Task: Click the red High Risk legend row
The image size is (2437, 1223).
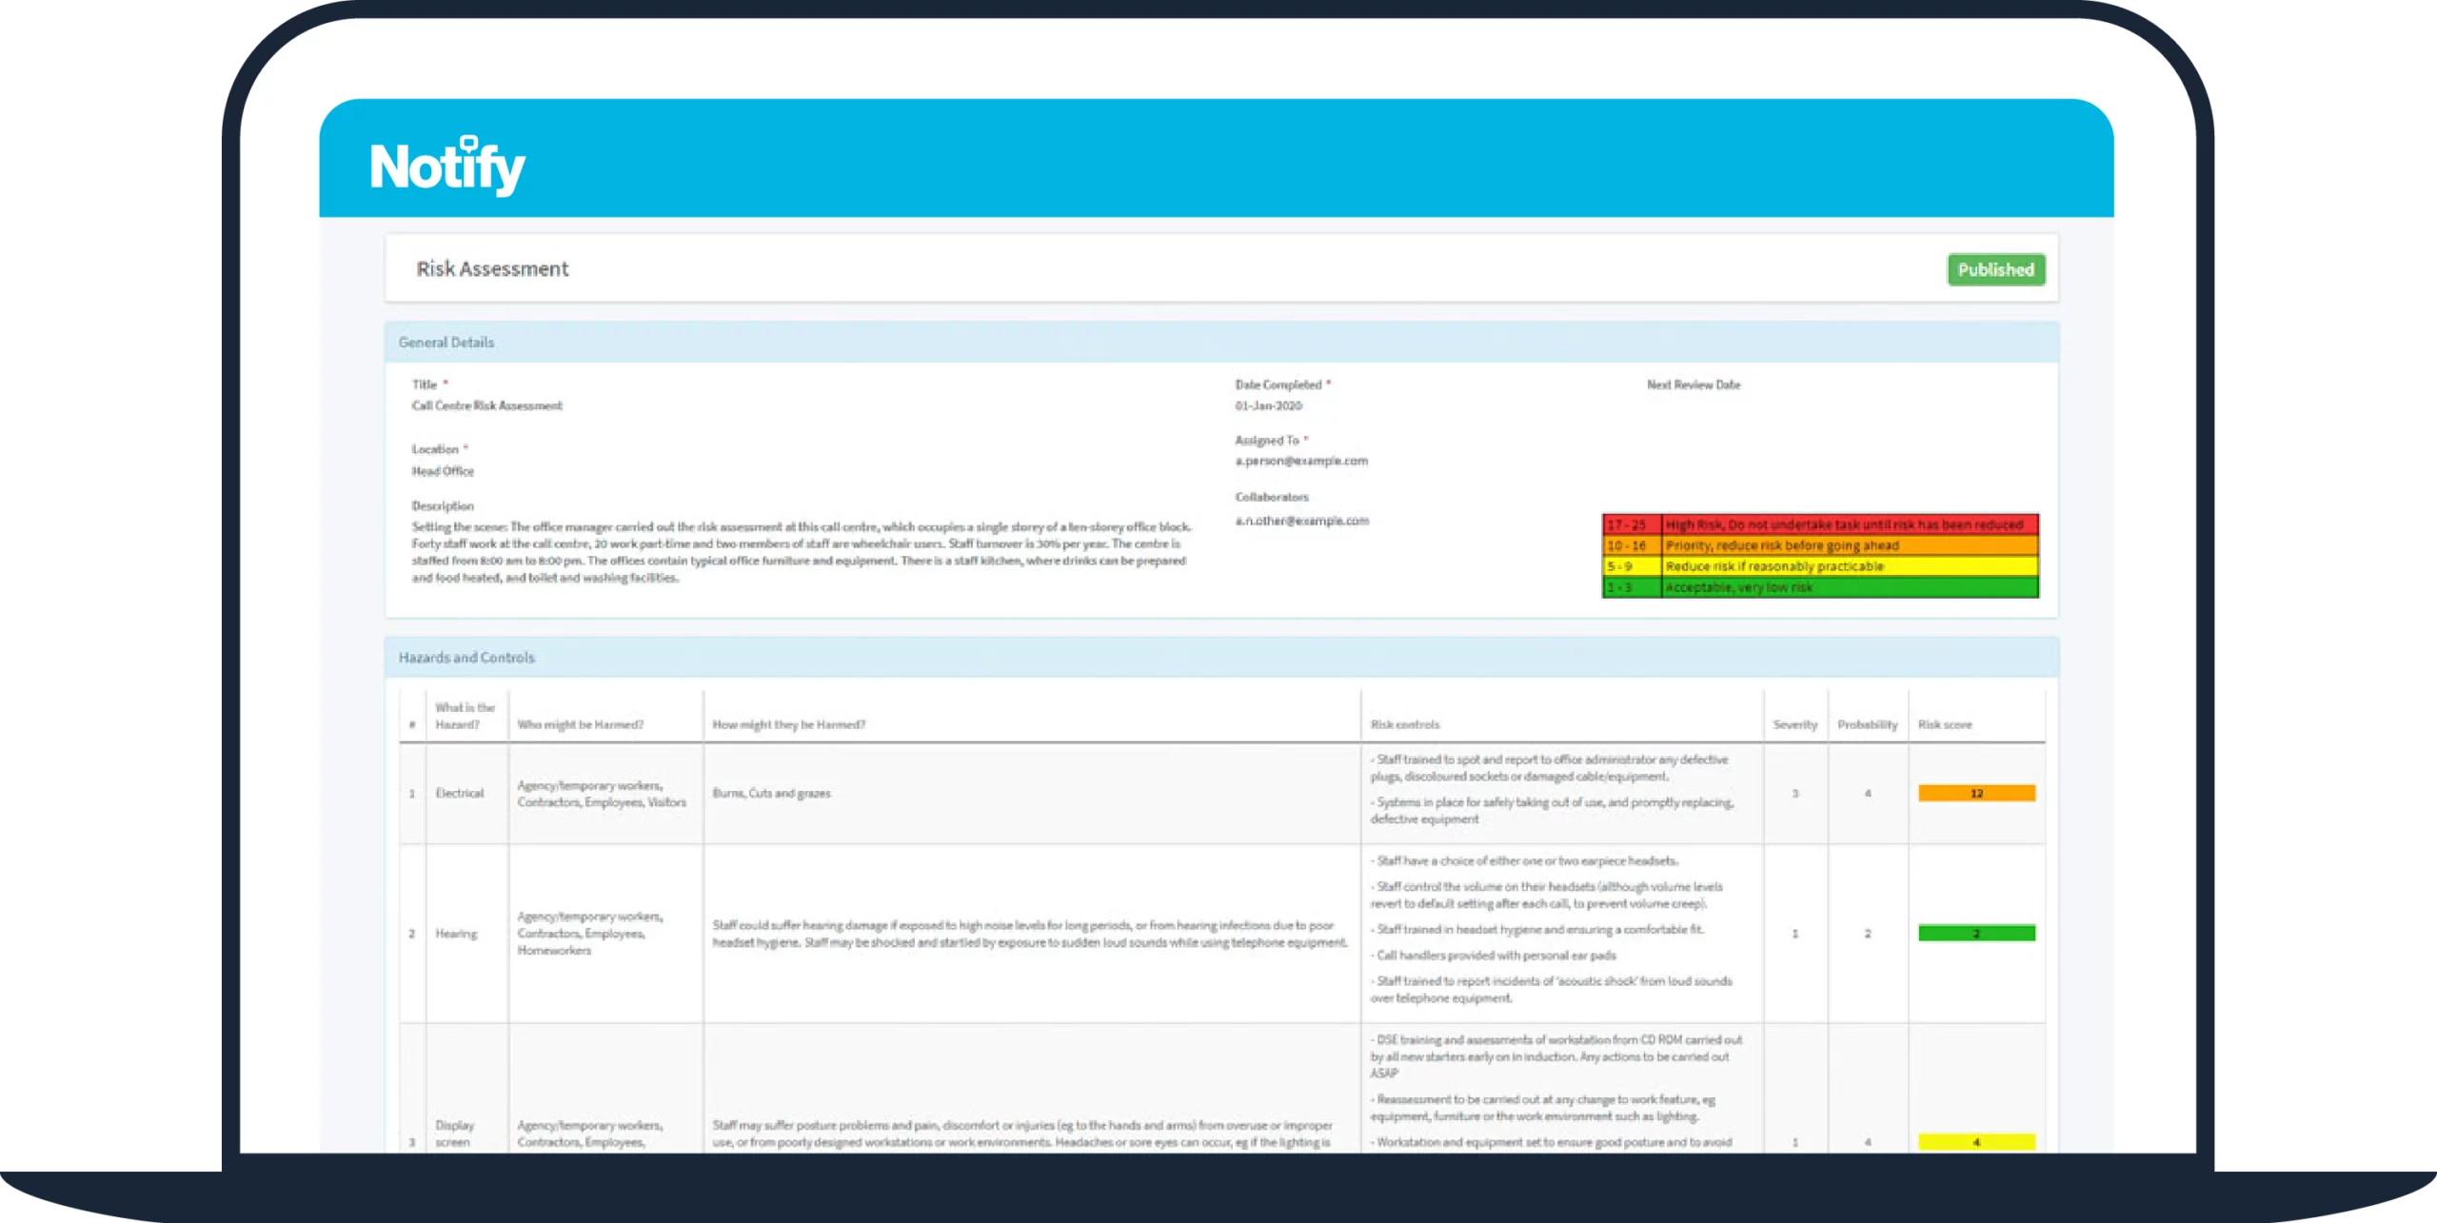Action: [x=1818, y=524]
